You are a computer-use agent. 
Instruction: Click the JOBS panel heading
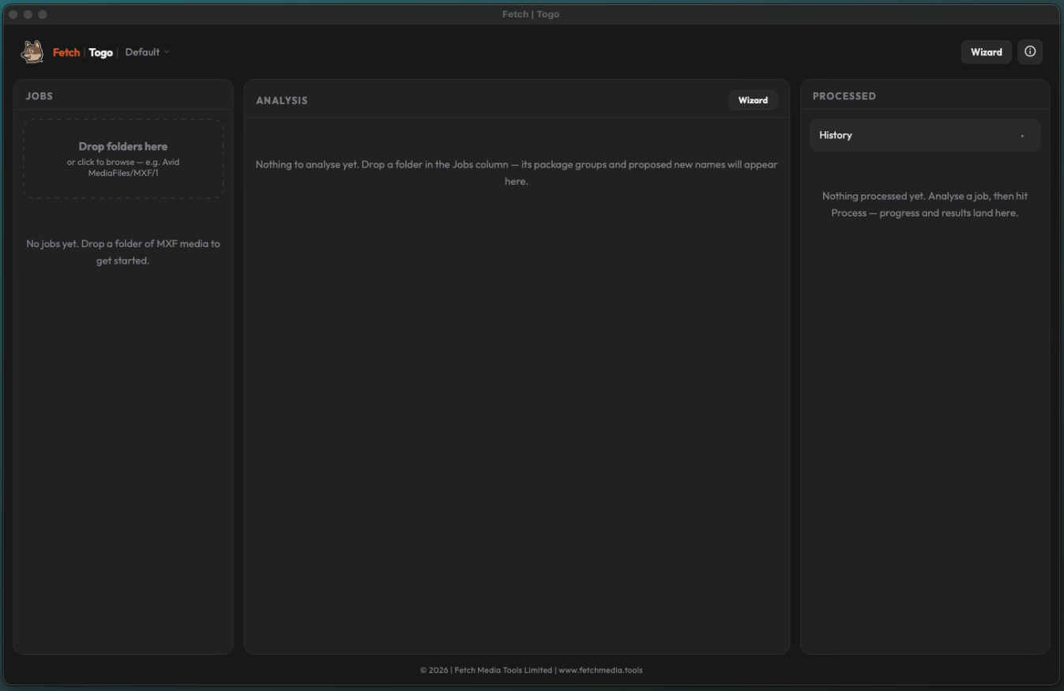click(39, 96)
